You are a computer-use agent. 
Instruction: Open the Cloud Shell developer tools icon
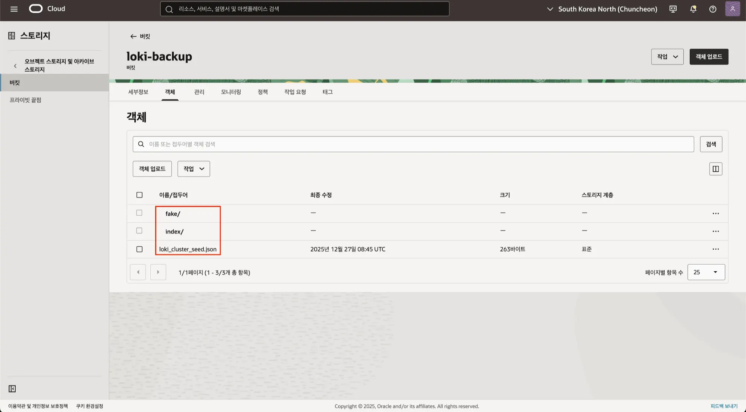(673, 9)
